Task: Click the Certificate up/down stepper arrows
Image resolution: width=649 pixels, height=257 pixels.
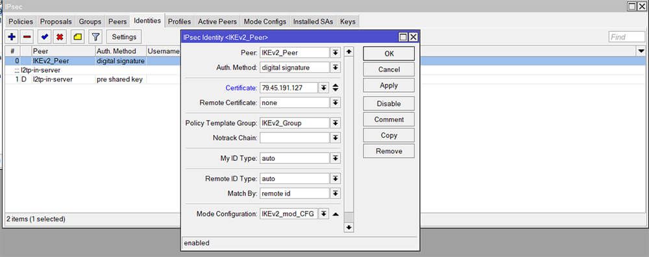Action: pyautogui.click(x=336, y=88)
